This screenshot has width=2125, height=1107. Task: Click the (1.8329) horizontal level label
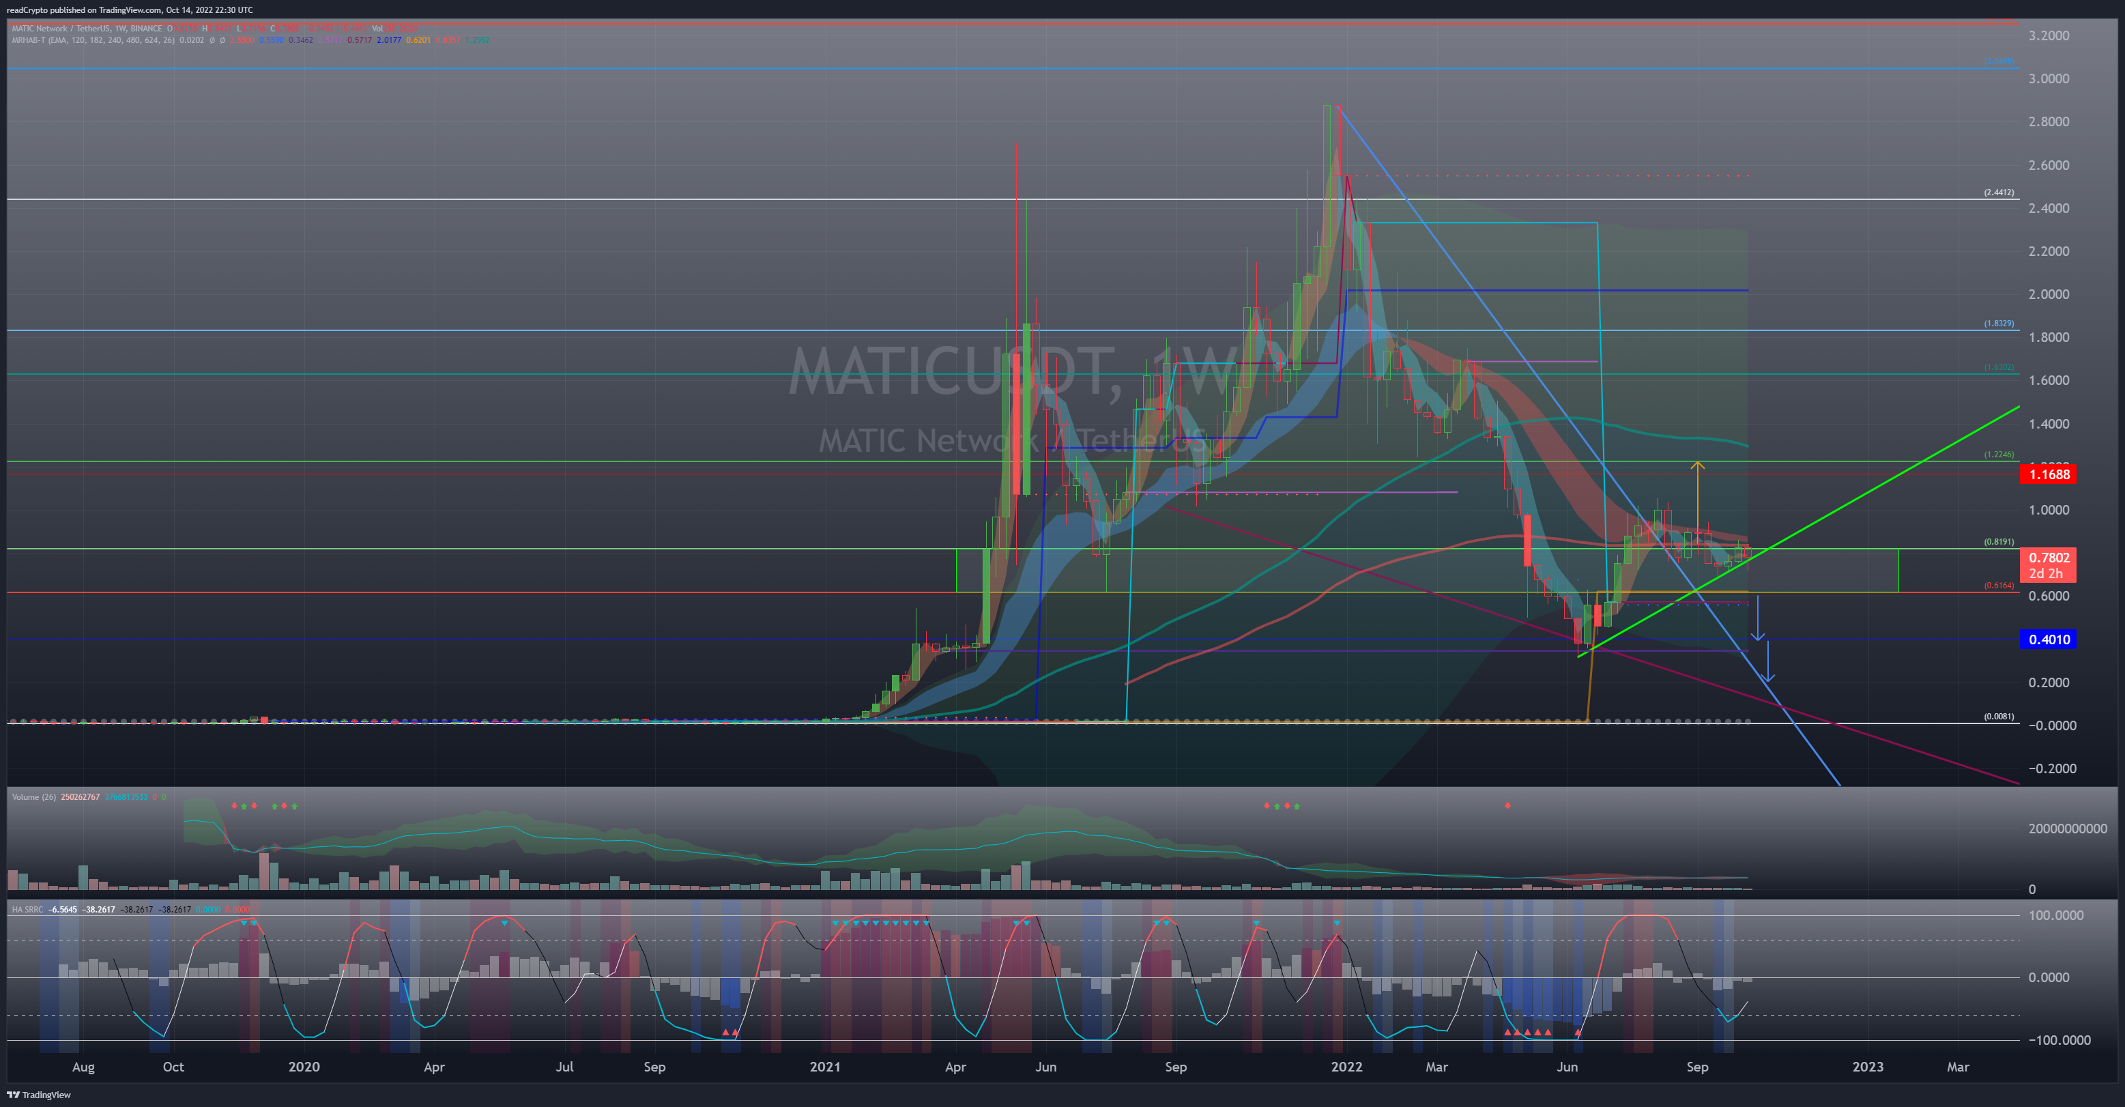point(1999,324)
